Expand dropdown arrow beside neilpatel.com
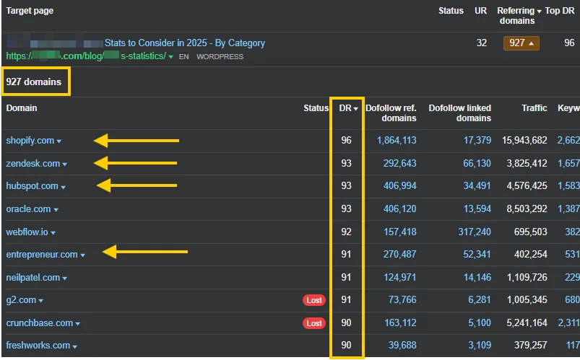The image size is (580, 360). pyautogui.click(x=65, y=278)
